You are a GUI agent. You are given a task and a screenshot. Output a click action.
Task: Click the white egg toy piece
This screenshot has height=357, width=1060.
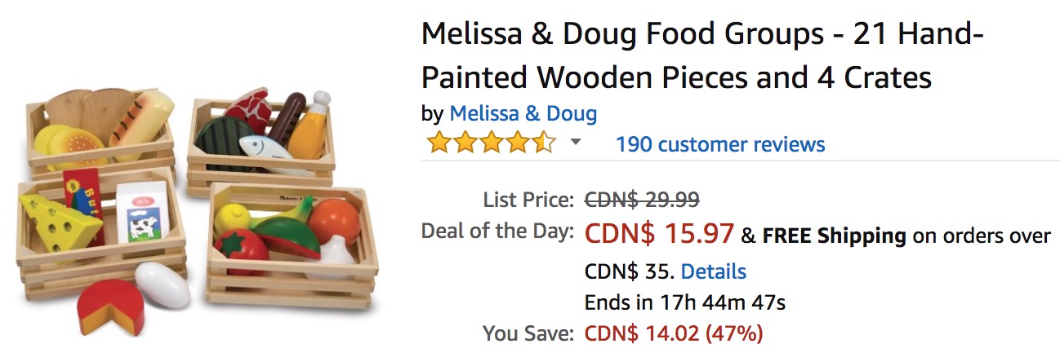(162, 284)
